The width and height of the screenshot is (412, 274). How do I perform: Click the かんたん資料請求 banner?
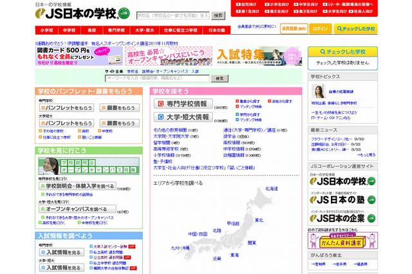342,241
